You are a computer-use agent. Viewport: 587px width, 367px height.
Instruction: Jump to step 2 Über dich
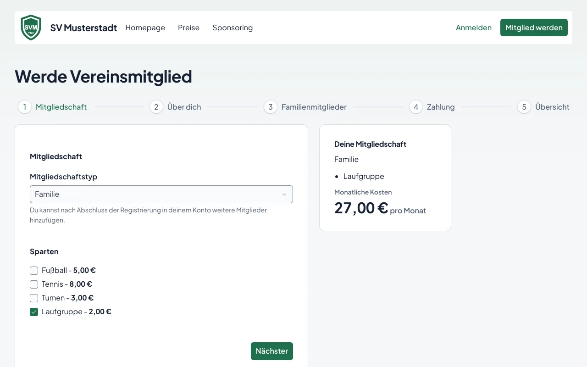tap(176, 107)
